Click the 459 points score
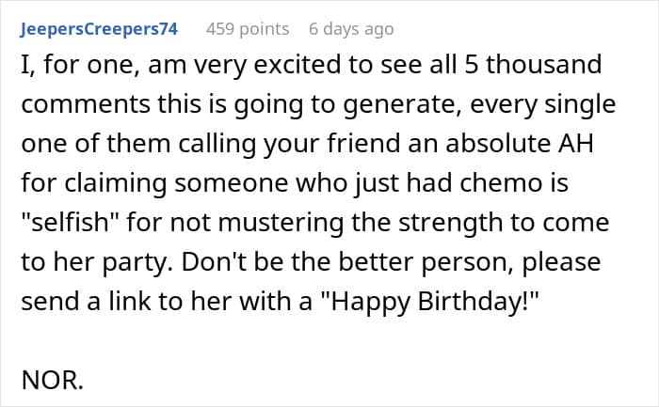The image size is (659, 407). 248,29
